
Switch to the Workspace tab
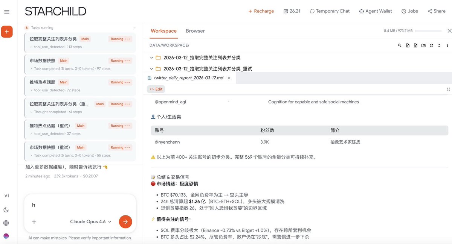(x=163, y=31)
